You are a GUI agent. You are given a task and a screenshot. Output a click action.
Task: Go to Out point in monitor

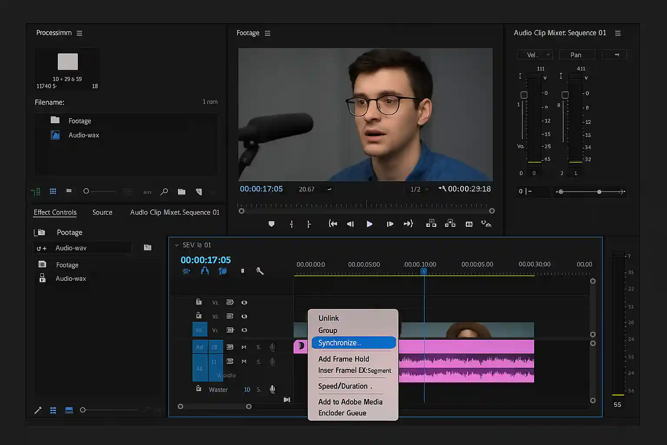pyautogui.click(x=408, y=224)
